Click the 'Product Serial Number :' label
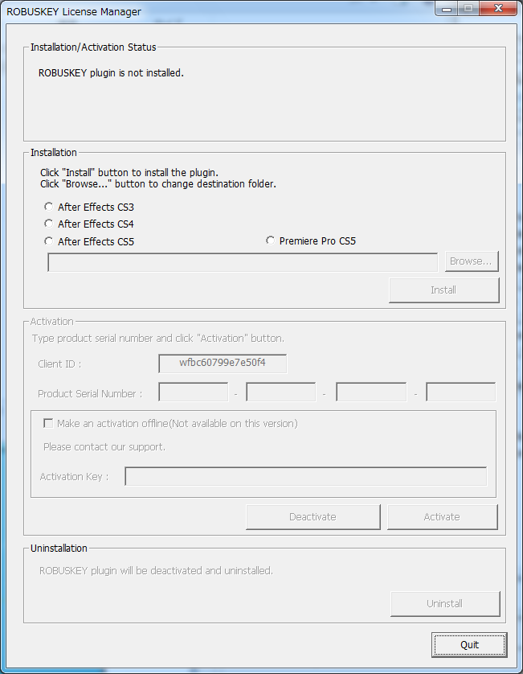The width and height of the screenshot is (523, 674). click(90, 394)
